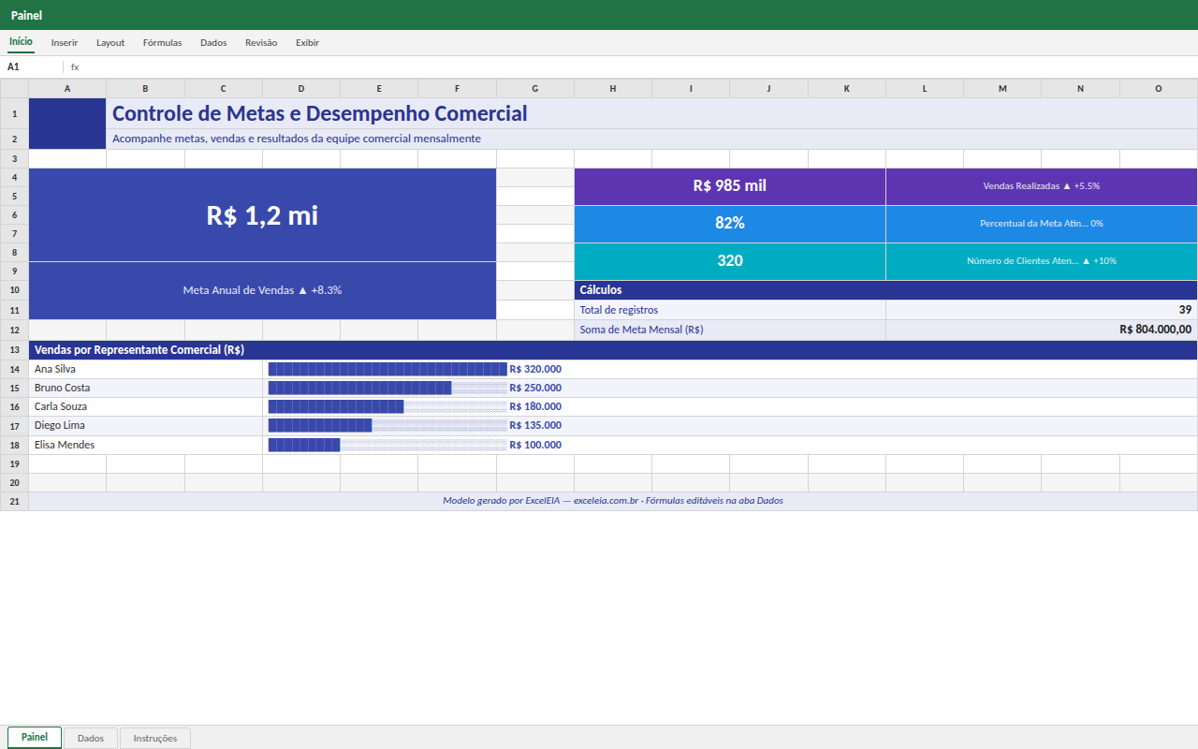Image resolution: width=1198 pixels, height=749 pixels.
Task: Select the R$ 985 mil cell
Action: click(x=730, y=186)
